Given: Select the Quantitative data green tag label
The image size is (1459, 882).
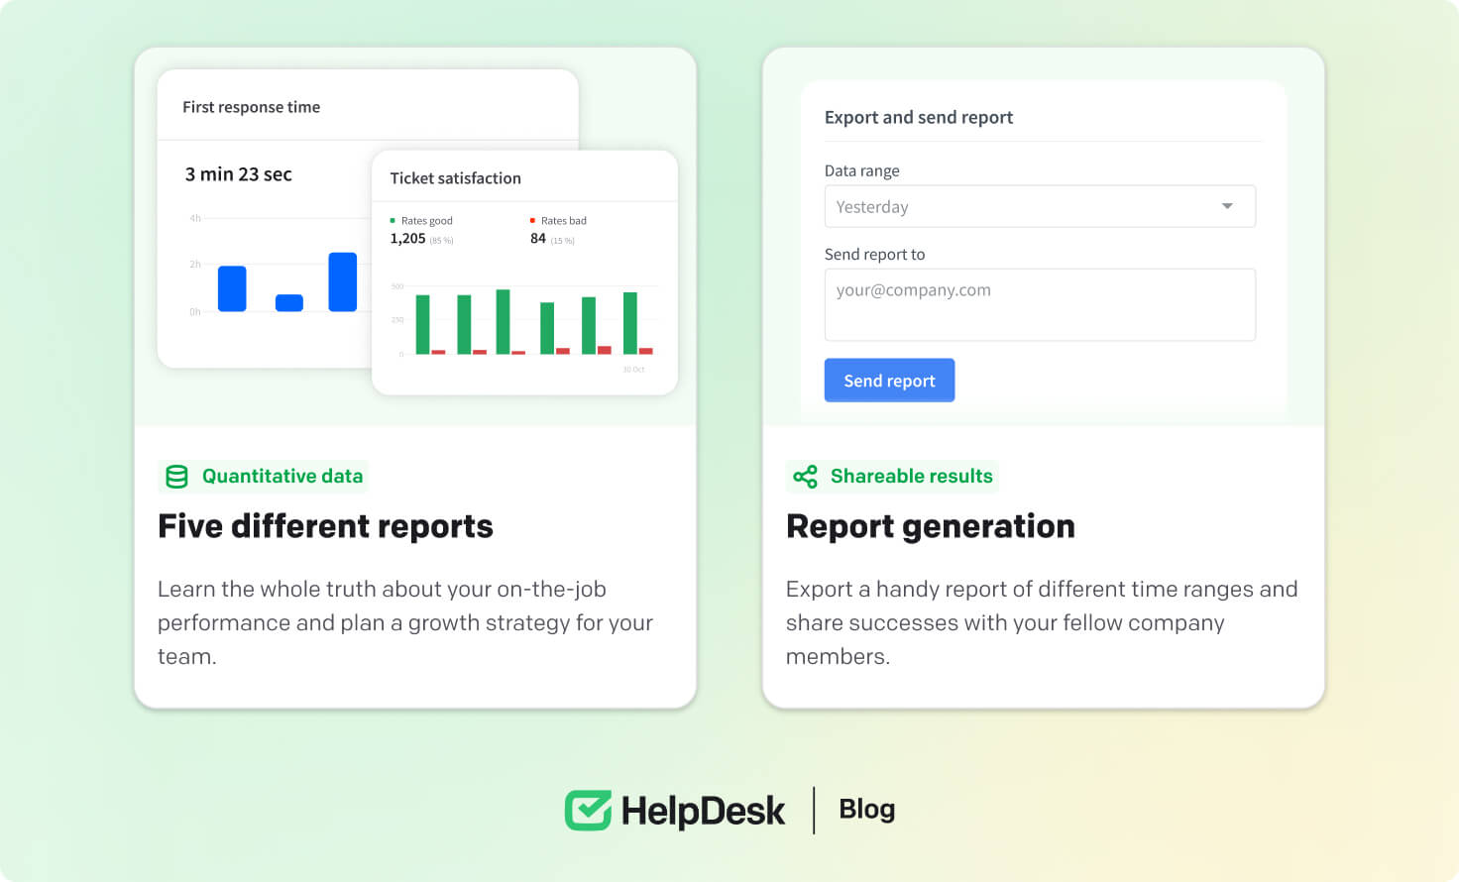Looking at the screenshot, I should pos(282,477).
